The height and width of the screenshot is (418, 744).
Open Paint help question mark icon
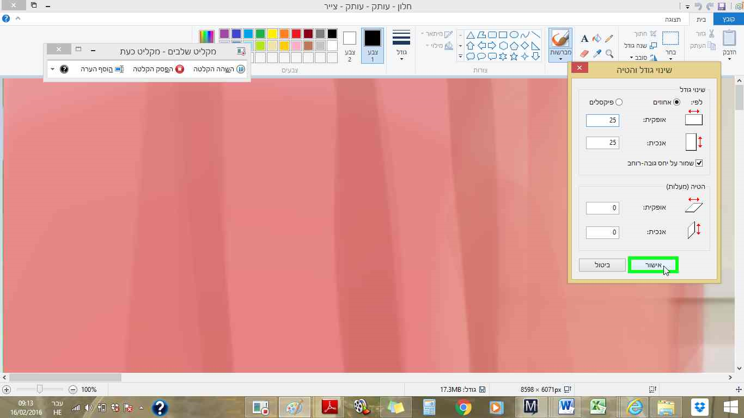[6, 19]
